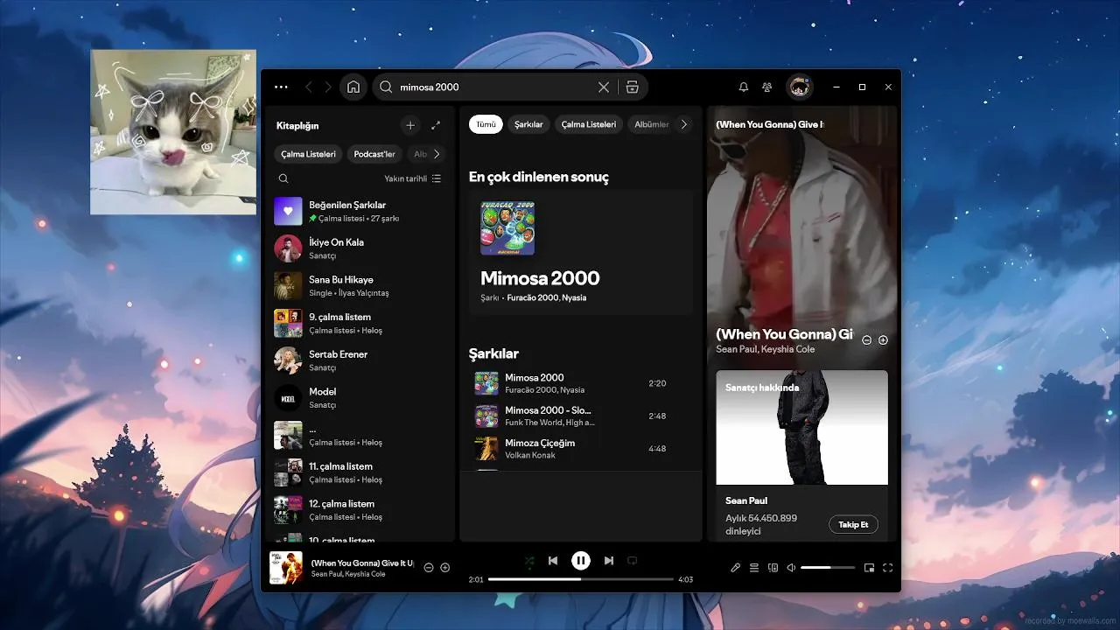This screenshot has height=630, width=1120.
Task: Enter full screen mode icon
Action: point(887,568)
